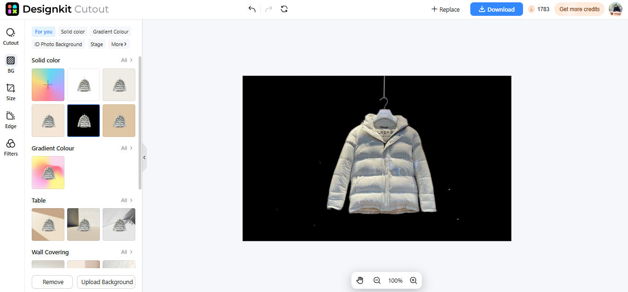Click the Download button
The width and height of the screenshot is (628, 292).
496,9
